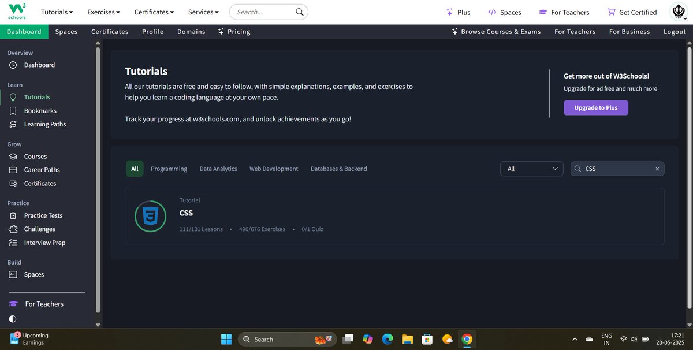The image size is (693, 350).
Task: Click the Logout link
Action: coord(675,32)
